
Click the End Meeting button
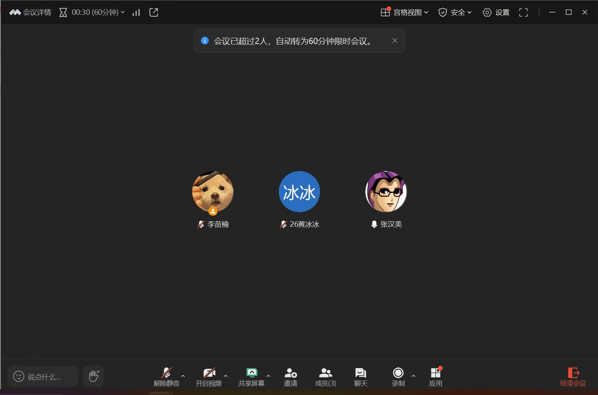pyautogui.click(x=573, y=377)
